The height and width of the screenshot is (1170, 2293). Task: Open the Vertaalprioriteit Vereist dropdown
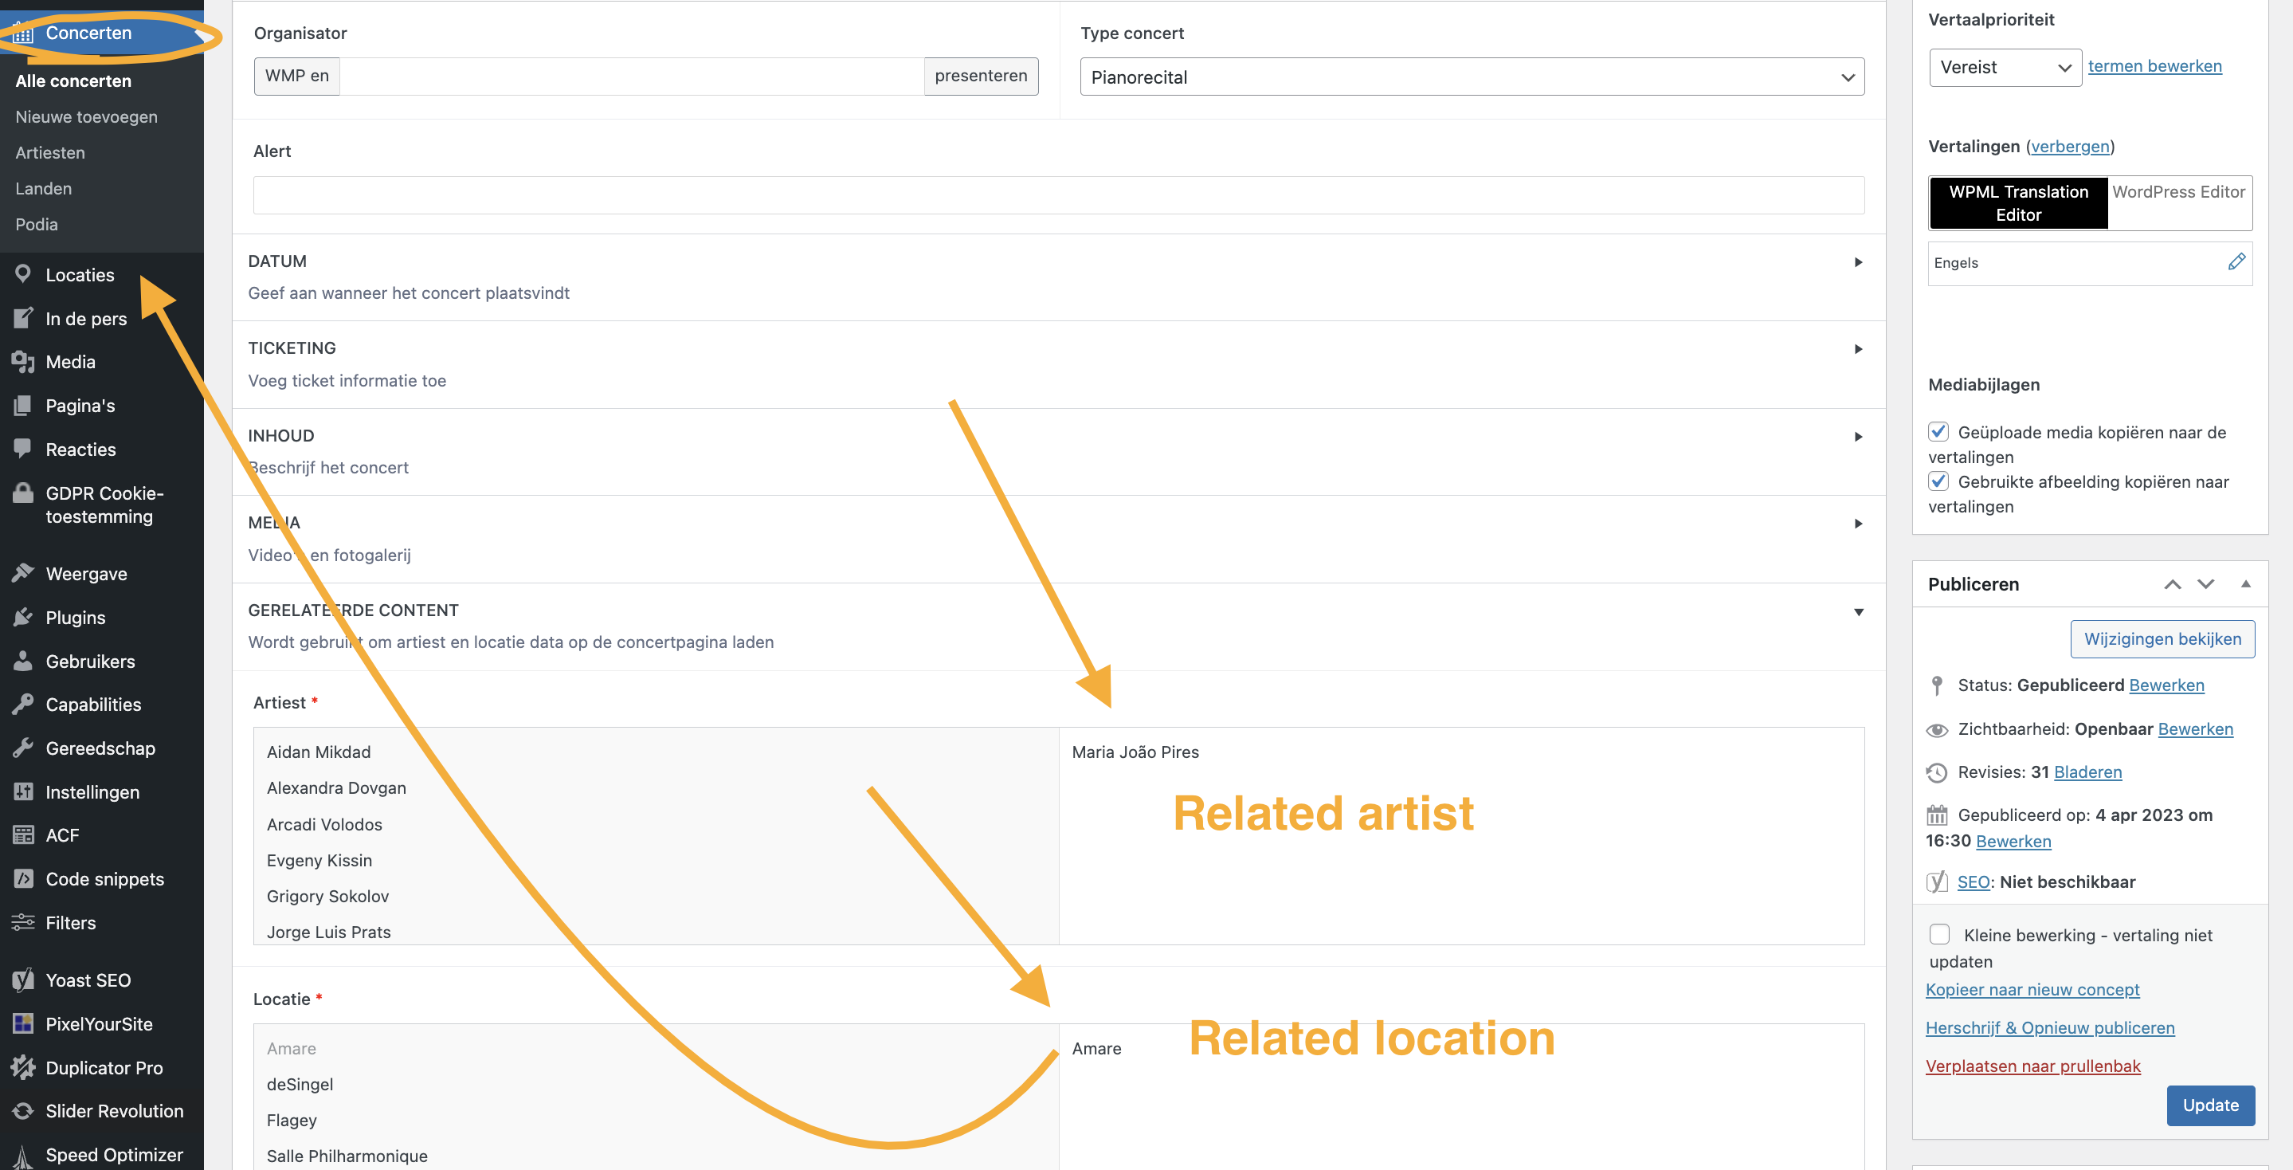2005,68
